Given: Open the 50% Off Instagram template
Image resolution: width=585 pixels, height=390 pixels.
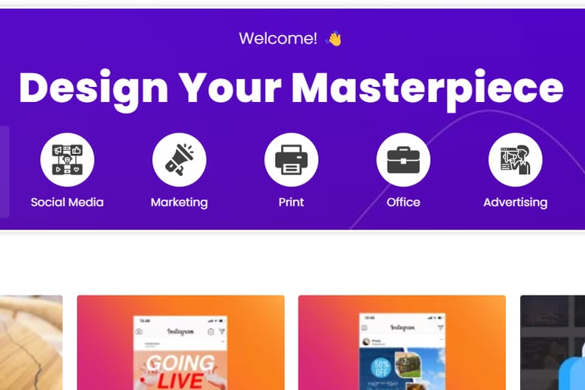Looking at the screenshot, I should click(x=402, y=343).
